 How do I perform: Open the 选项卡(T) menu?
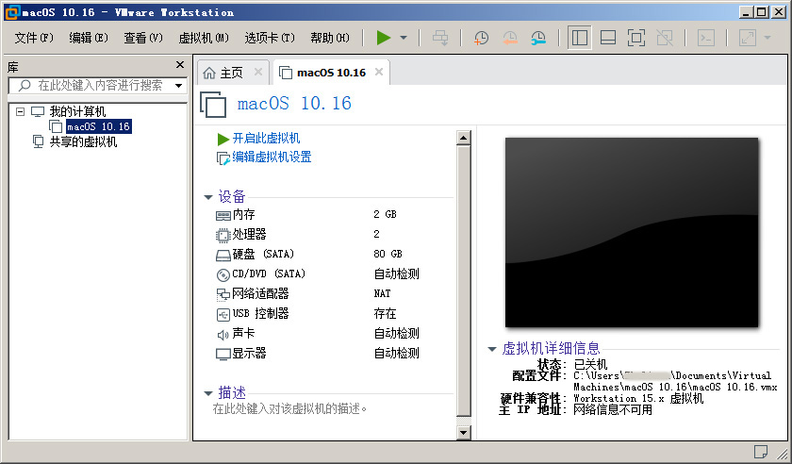click(x=270, y=38)
